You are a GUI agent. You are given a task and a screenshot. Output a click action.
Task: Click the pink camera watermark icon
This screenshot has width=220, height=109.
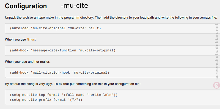(x=217, y=85)
